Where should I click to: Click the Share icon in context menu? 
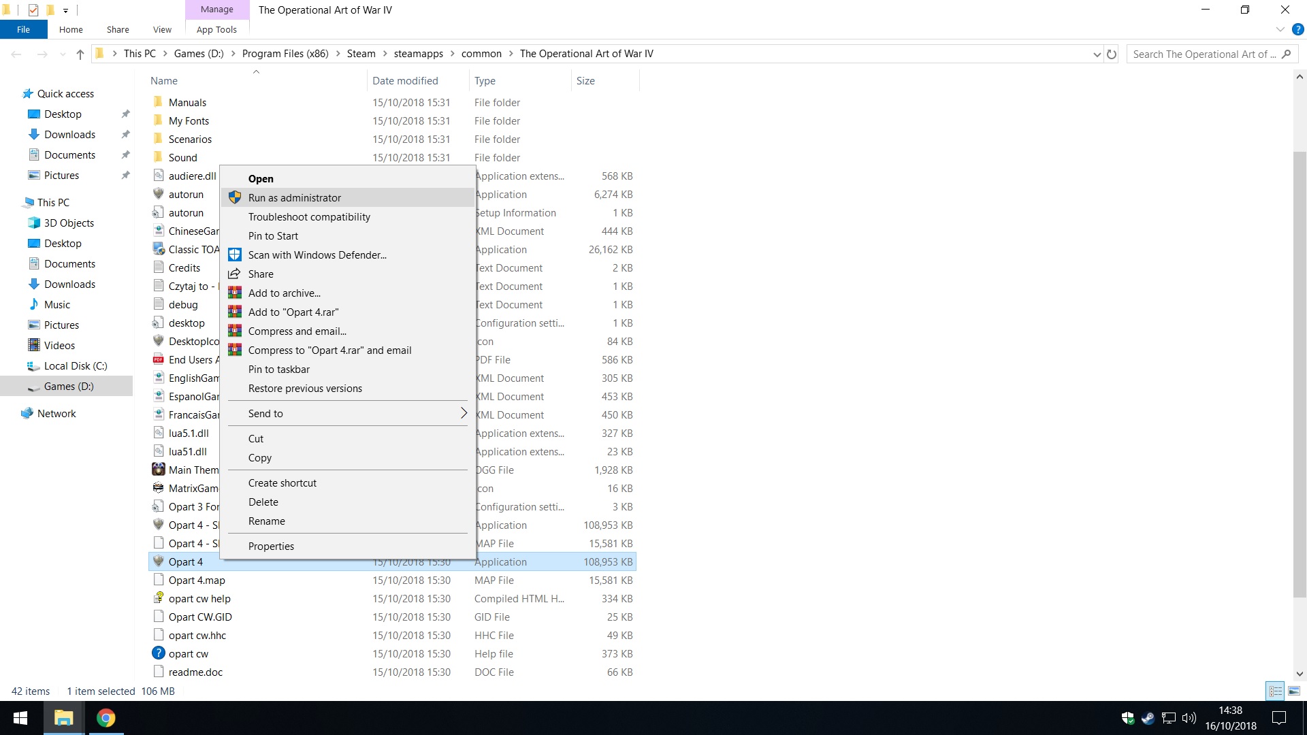click(x=235, y=274)
